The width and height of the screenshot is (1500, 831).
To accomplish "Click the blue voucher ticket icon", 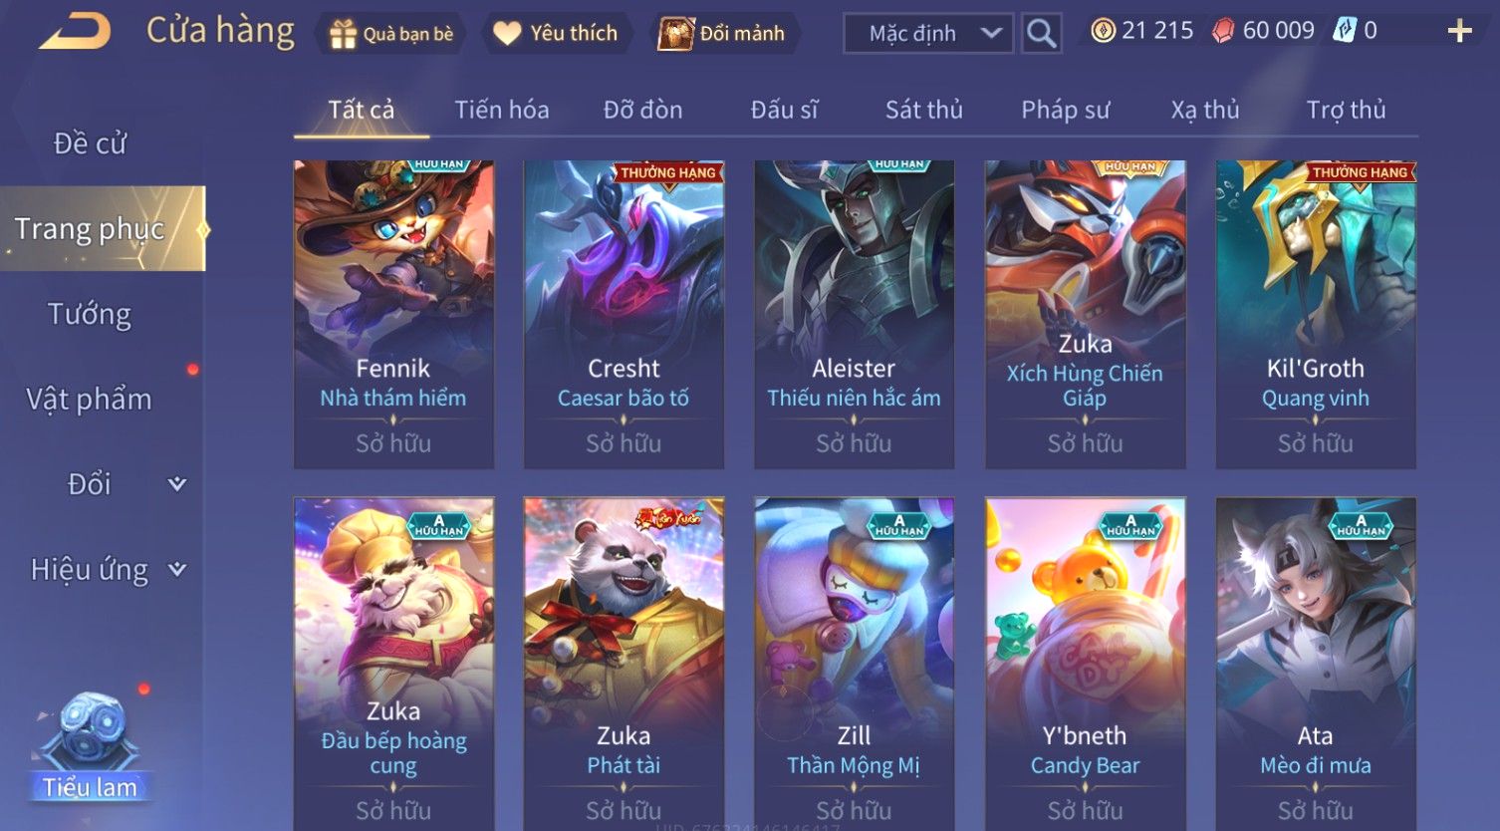I will [1346, 31].
